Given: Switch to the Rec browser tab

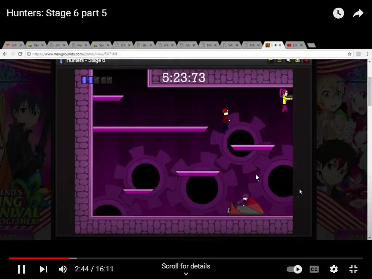Looking at the screenshot, I should pyautogui.click(x=36, y=45).
